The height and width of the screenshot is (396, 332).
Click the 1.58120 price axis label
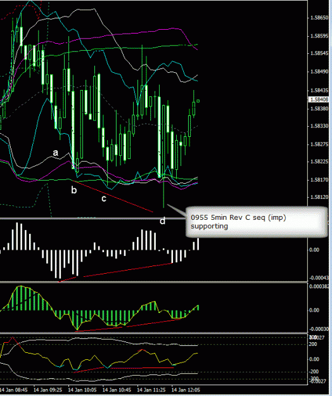pyautogui.click(x=319, y=197)
